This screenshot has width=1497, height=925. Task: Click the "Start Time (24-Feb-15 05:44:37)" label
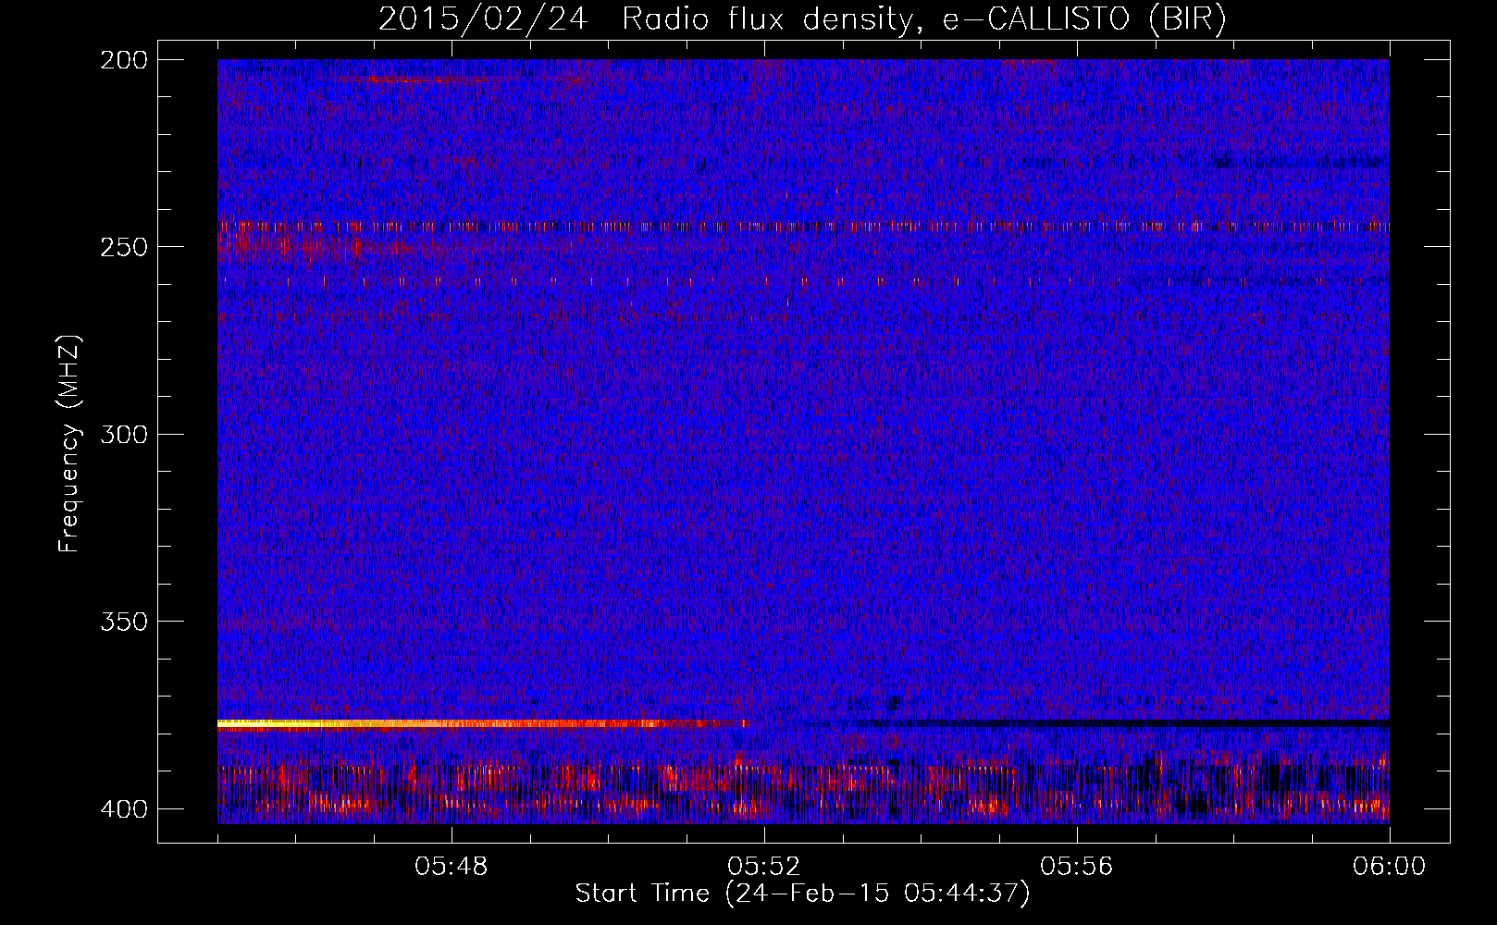[x=802, y=894]
